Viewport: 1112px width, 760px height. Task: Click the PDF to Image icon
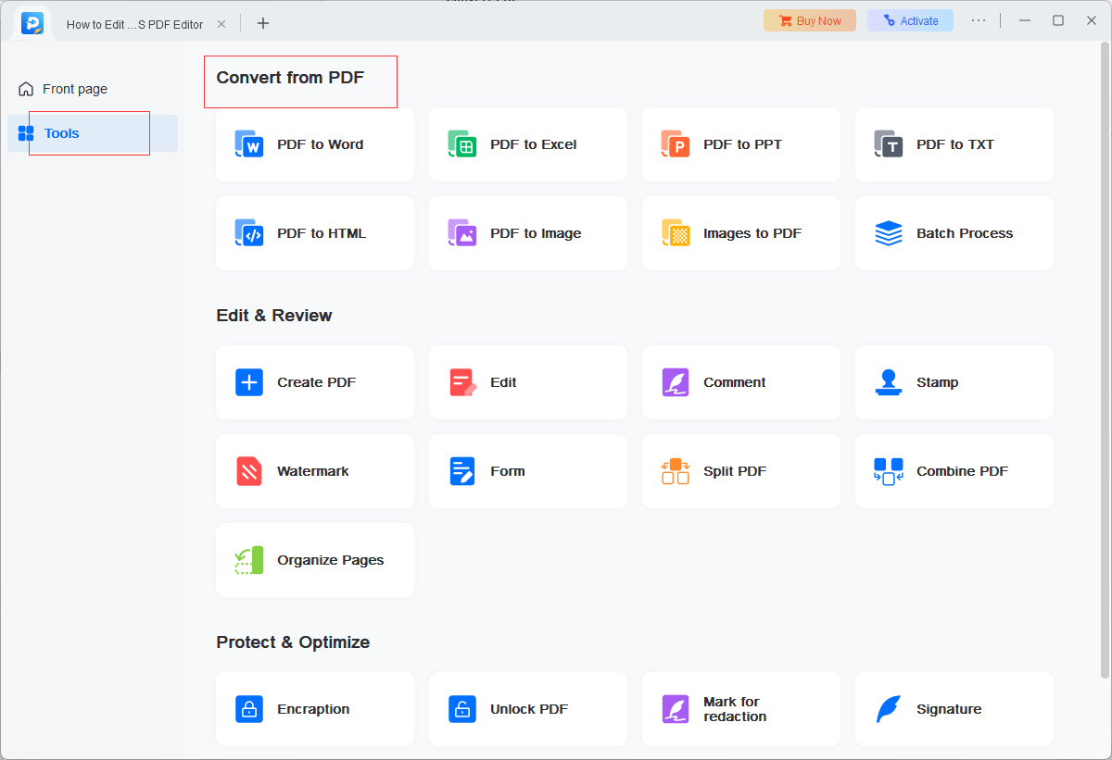pos(462,233)
